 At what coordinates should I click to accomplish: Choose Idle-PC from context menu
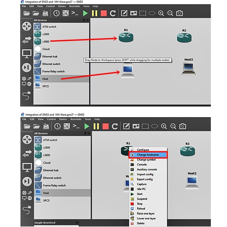click(148, 189)
